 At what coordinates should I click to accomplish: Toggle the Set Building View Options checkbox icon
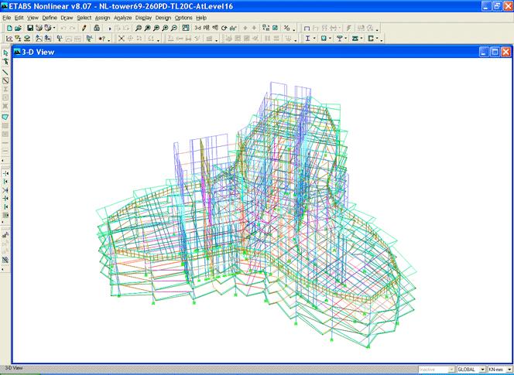pos(275,28)
